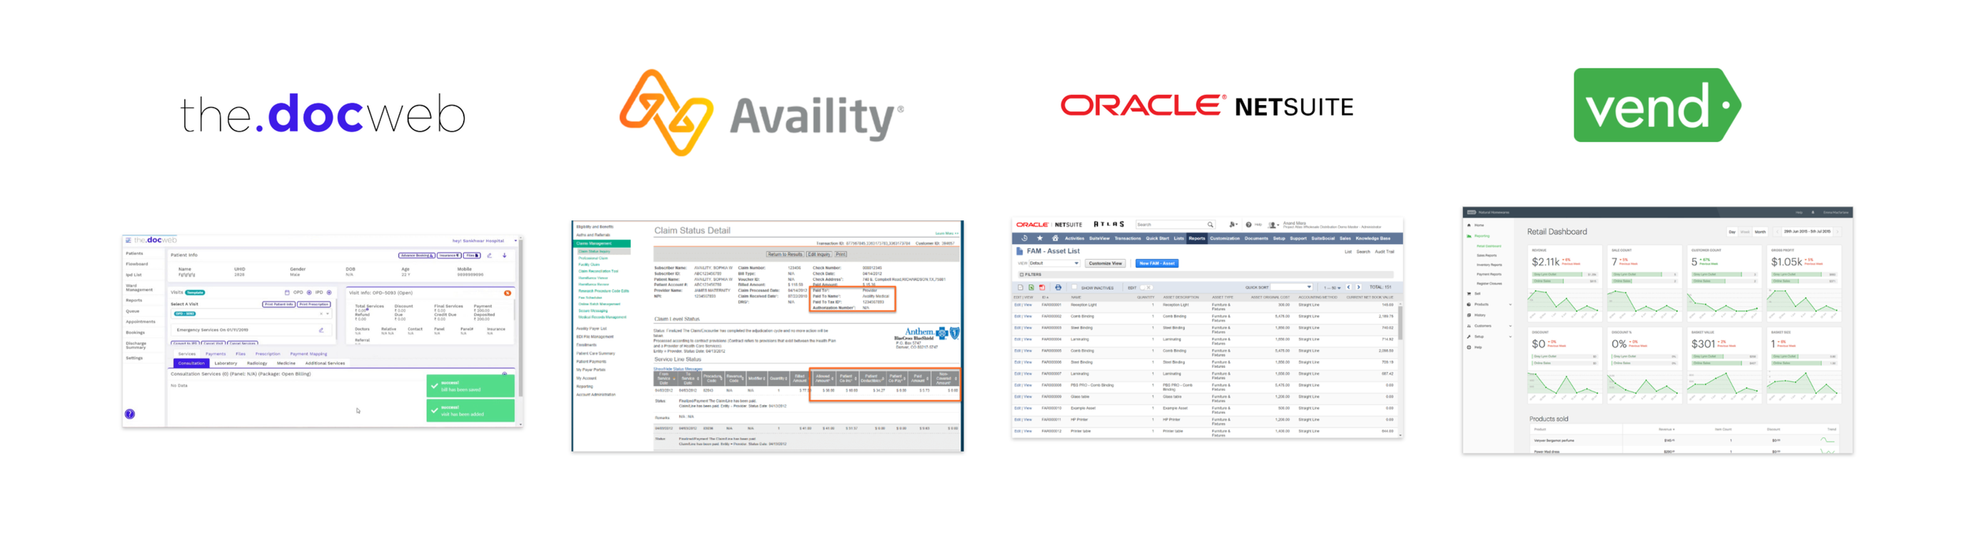Click the print icon in FAM Asset List
The height and width of the screenshot is (544, 1976).
click(x=1058, y=287)
